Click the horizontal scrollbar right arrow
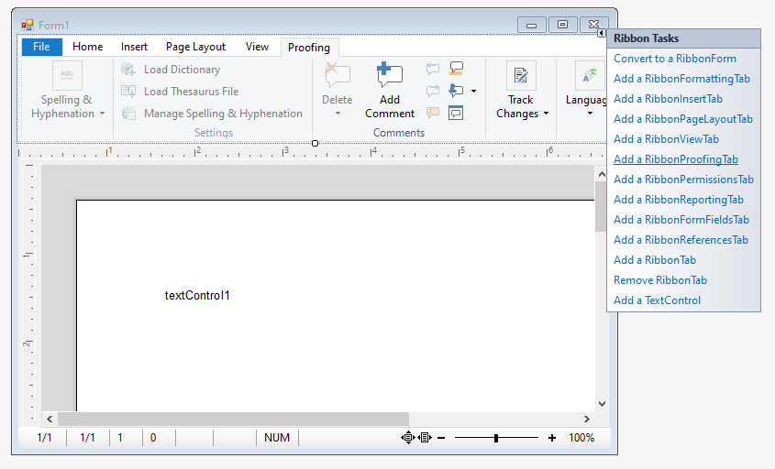Image resolution: width=775 pixels, height=469 pixels. pyautogui.click(x=587, y=420)
